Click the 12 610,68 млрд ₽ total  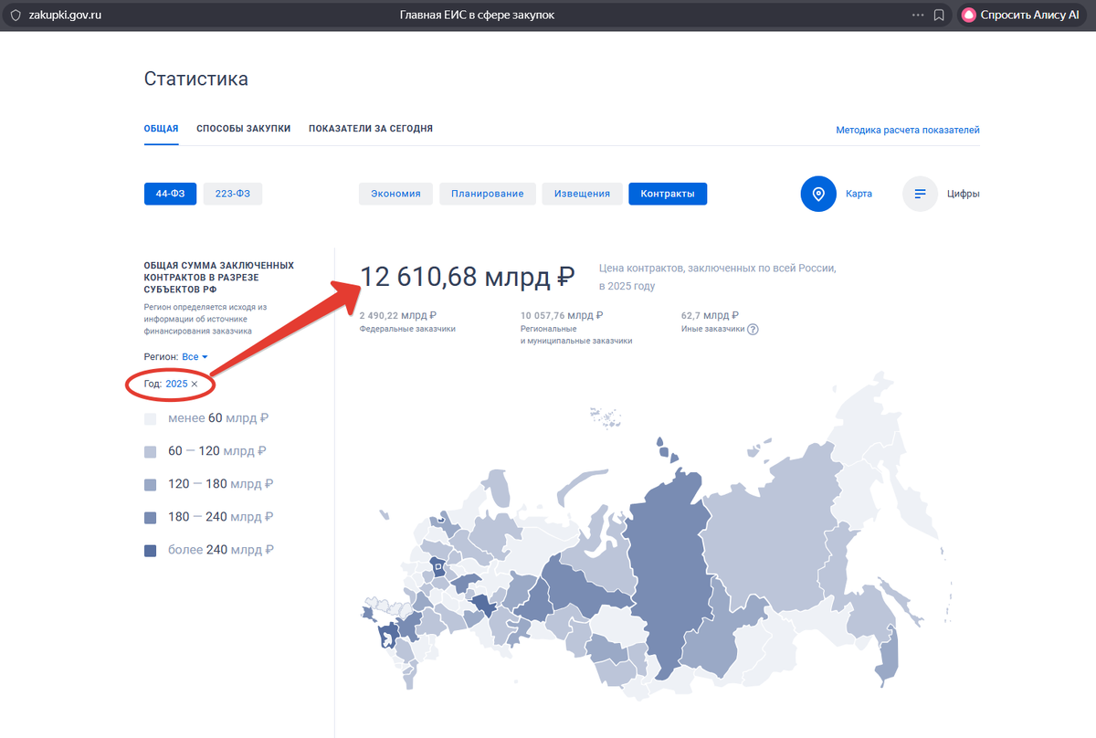click(x=467, y=277)
